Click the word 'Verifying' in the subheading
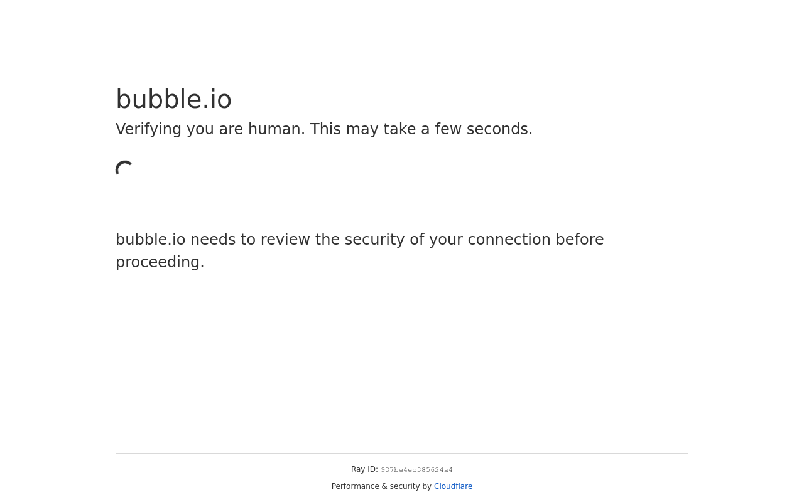 (x=149, y=129)
